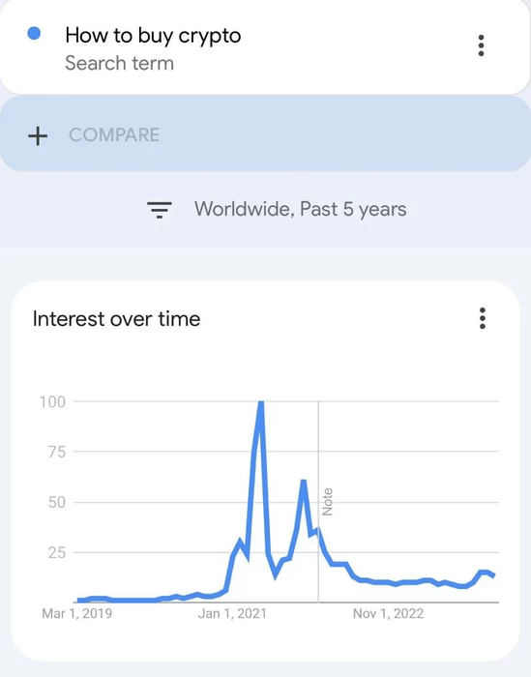Click the second chart peak near 60
531x677 pixels.
click(304, 483)
